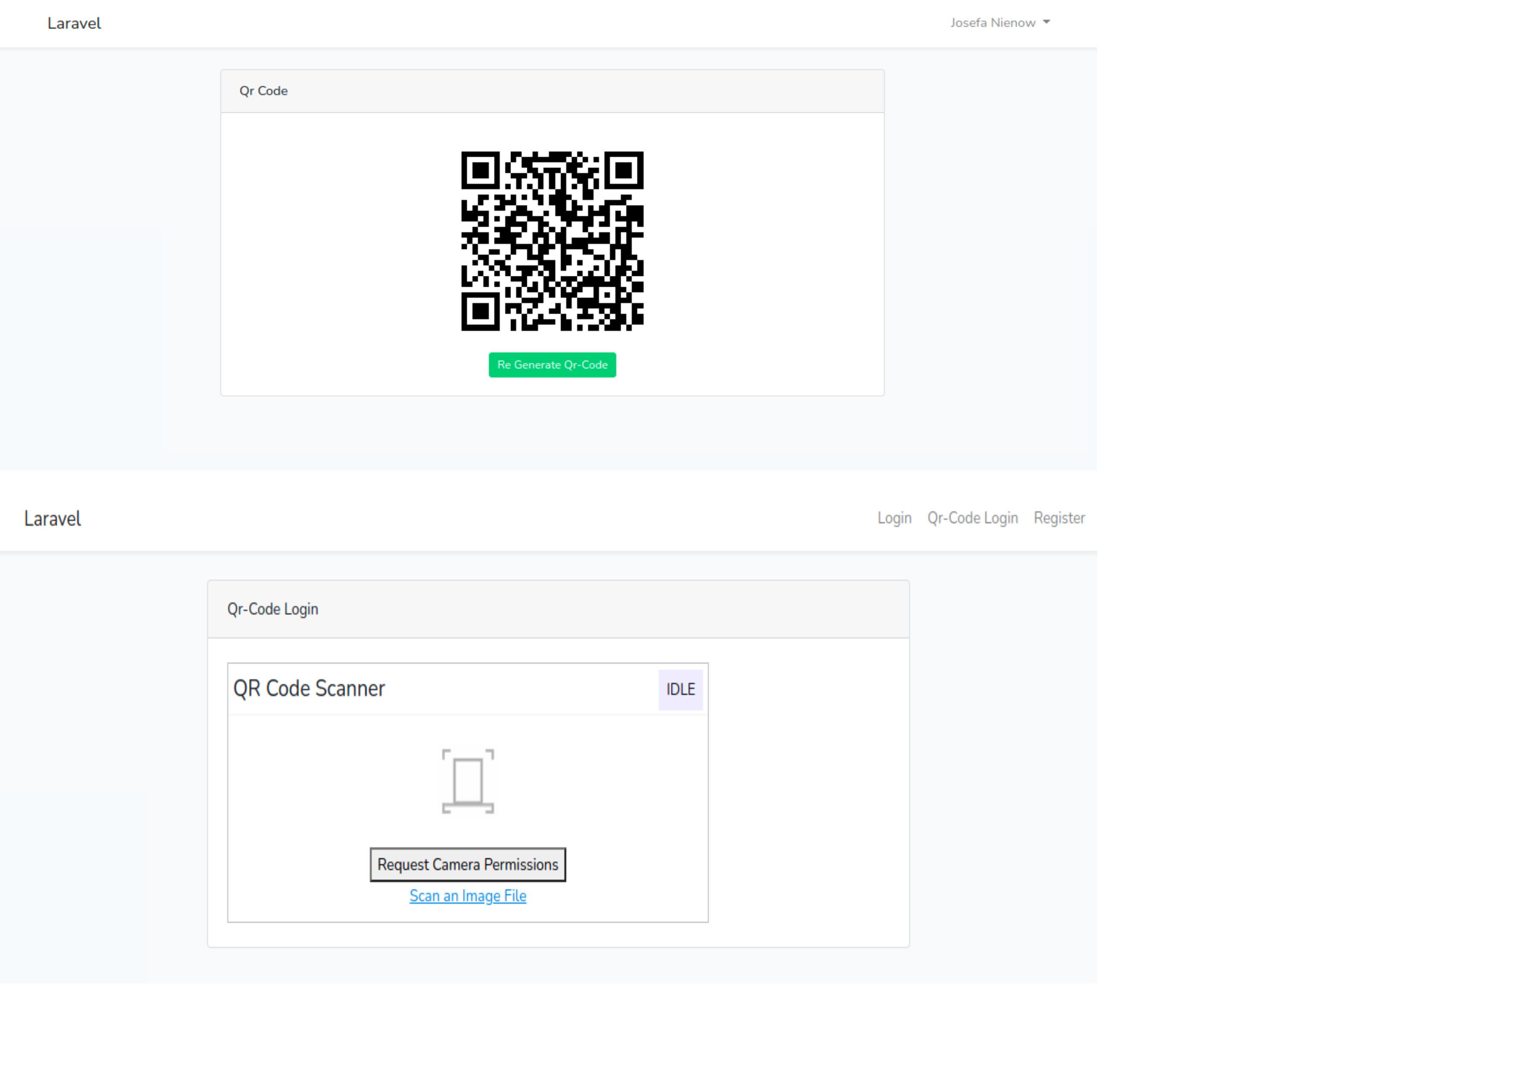This screenshot has height=1071, width=1515.
Task: Click the QR Code Scanner heading
Action: tap(310, 688)
